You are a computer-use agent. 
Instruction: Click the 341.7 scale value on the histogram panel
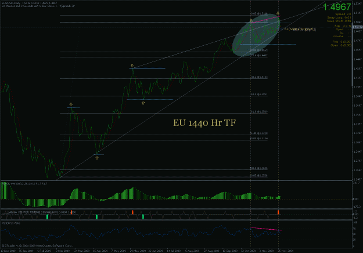pos(357,183)
